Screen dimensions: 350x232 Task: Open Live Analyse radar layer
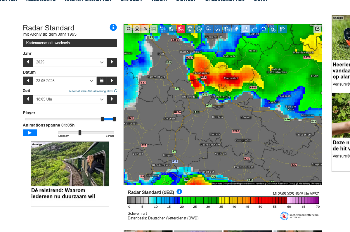pos(162,29)
